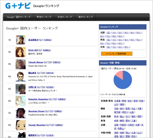Open the 和歌山 region link

pos(121,128)
